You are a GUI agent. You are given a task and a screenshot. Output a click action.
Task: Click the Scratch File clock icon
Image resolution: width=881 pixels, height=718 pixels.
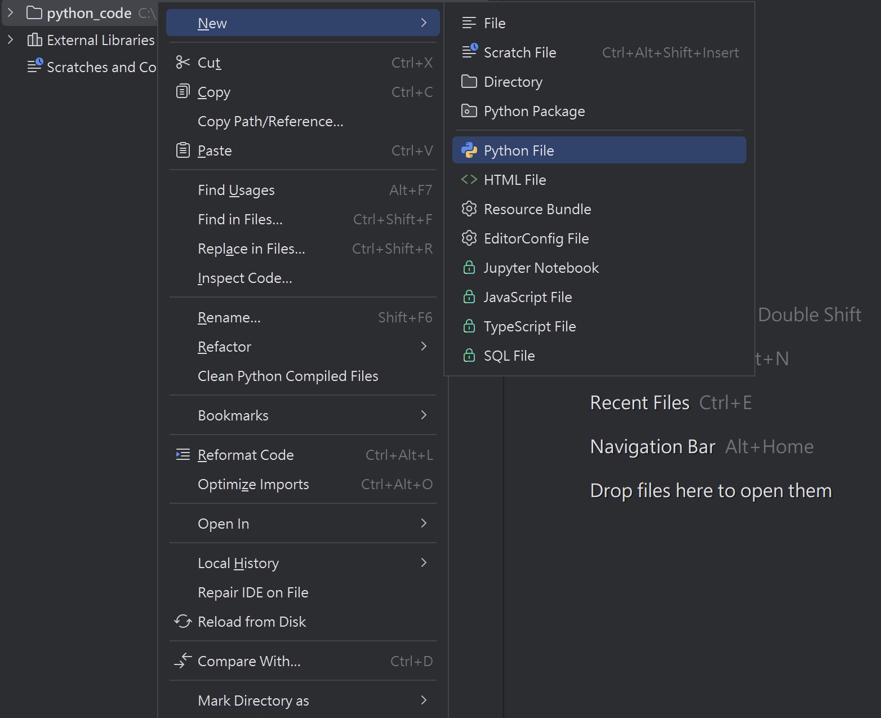(469, 51)
